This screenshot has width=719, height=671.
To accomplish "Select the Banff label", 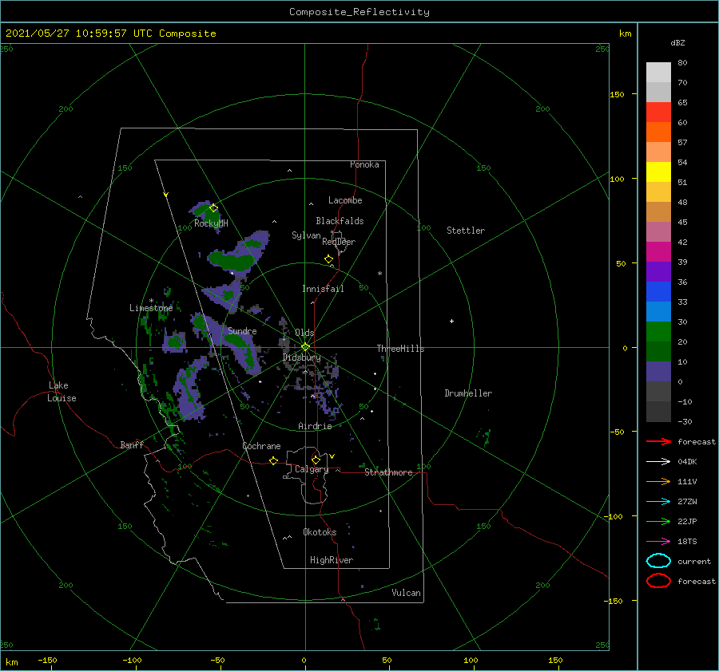I will (132, 444).
